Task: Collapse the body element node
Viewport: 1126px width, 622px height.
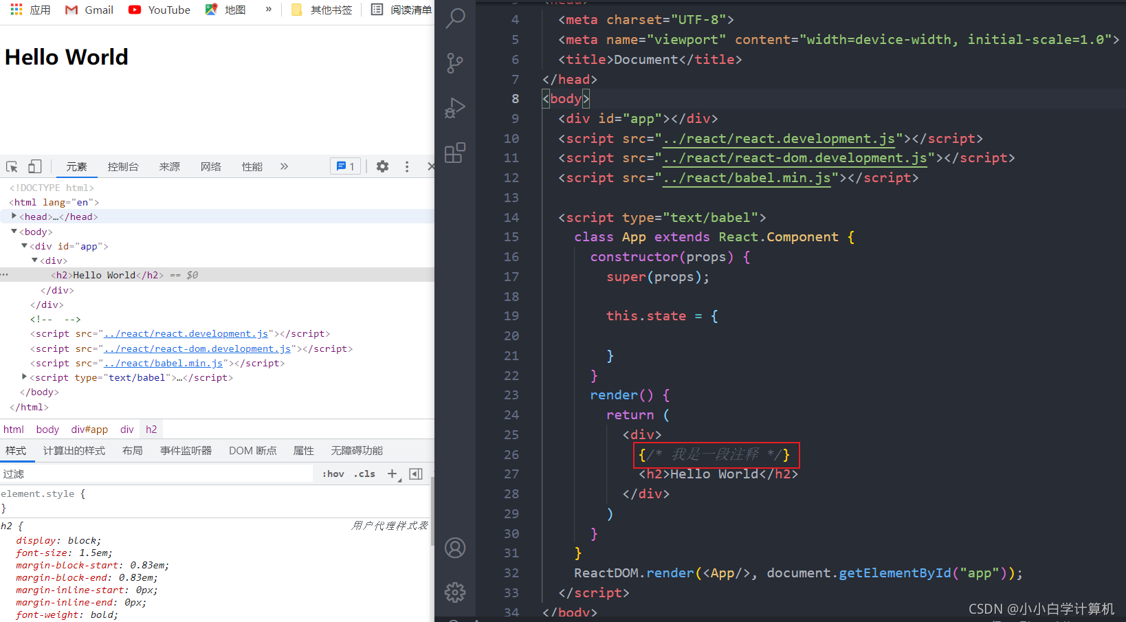Action: tap(14, 231)
